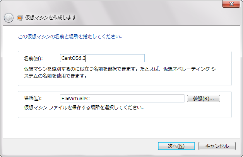Dismiss the wizard via キャンセル button

(x=217, y=146)
